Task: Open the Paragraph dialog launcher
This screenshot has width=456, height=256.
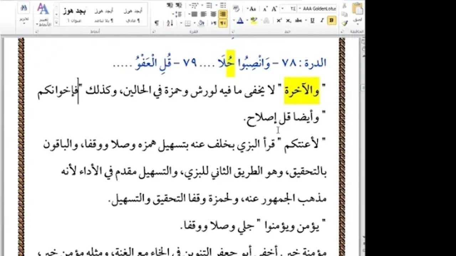Action: point(154,31)
